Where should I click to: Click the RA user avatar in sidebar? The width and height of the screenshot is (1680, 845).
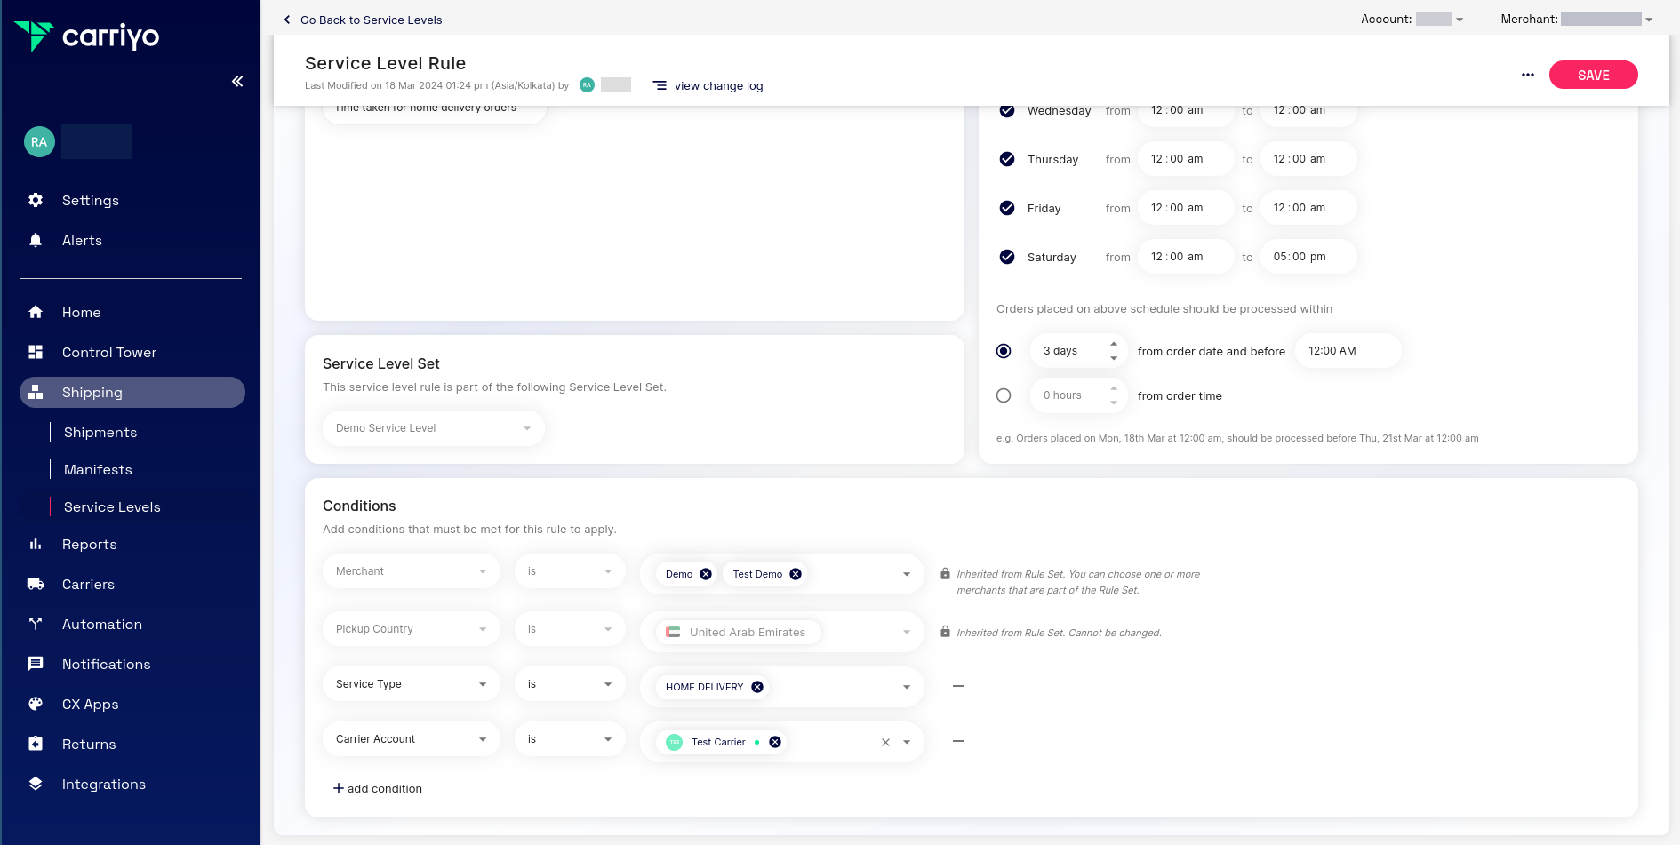pos(39,141)
